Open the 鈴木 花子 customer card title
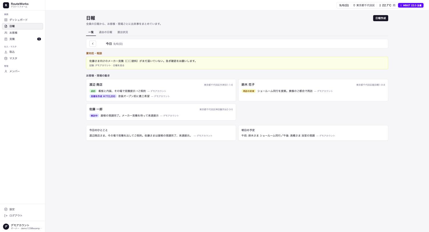The height and width of the screenshot is (232, 429). 248,85
